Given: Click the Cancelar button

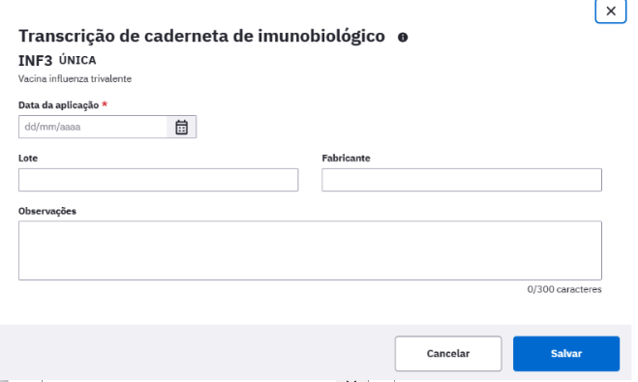Looking at the screenshot, I should (448, 354).
